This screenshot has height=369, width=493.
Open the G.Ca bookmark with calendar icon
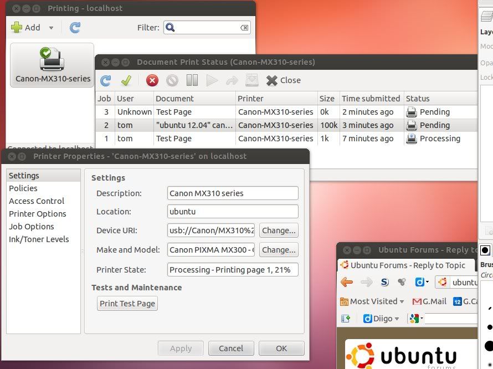[x=465, y=301]
